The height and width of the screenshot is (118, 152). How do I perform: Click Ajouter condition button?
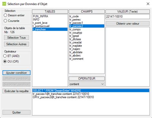pos(16,73)
